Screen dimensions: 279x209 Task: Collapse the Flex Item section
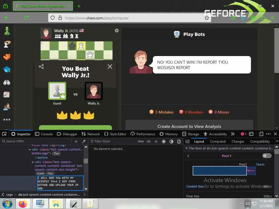(187, 148)
